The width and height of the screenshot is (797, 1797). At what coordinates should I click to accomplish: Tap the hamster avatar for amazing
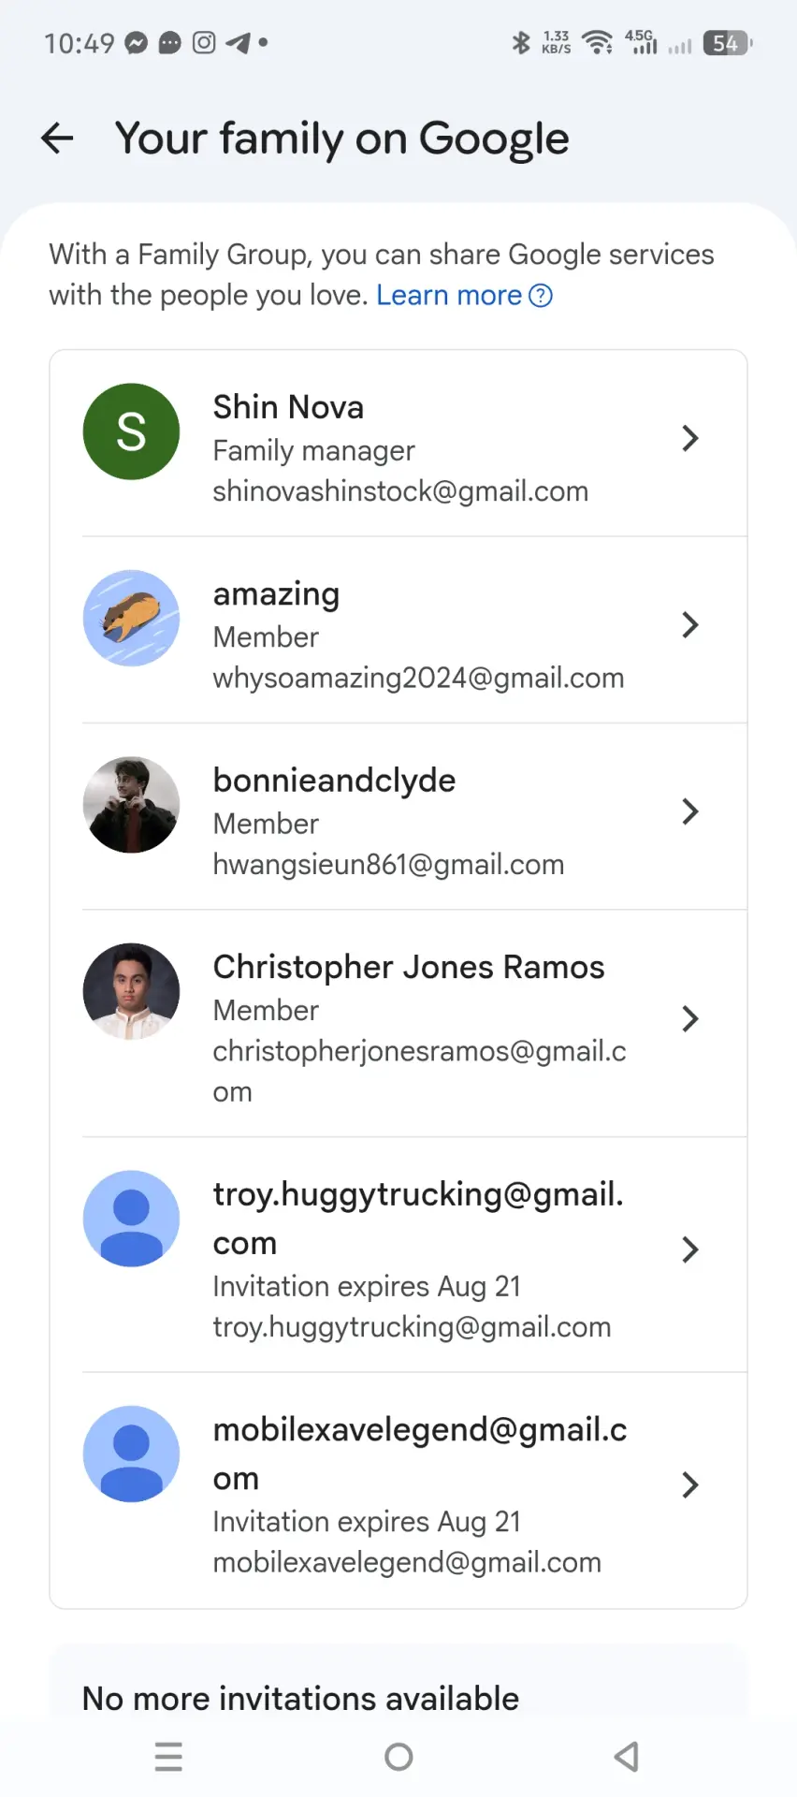point(131,618)
